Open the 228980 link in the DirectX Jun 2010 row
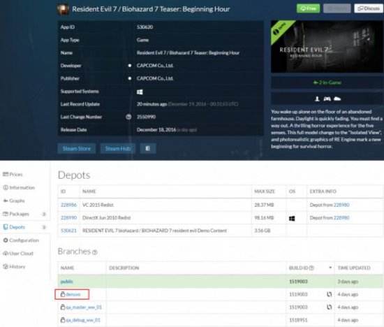 (341, 218)
